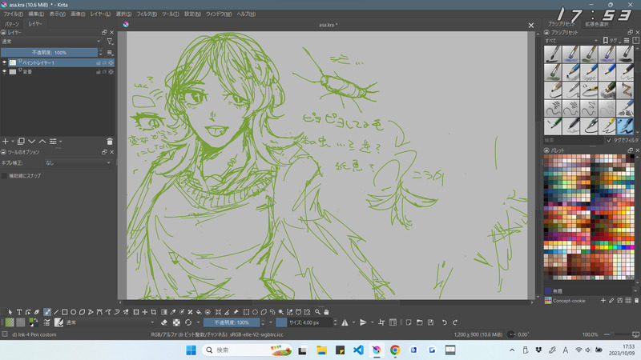Choose the rectangle shape tool
641x360 pixels.
[64, 312]
